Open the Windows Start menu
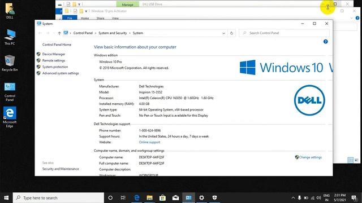Image resolution: width=362 pixels, height=203 pixels. click(x=6, y=198)
